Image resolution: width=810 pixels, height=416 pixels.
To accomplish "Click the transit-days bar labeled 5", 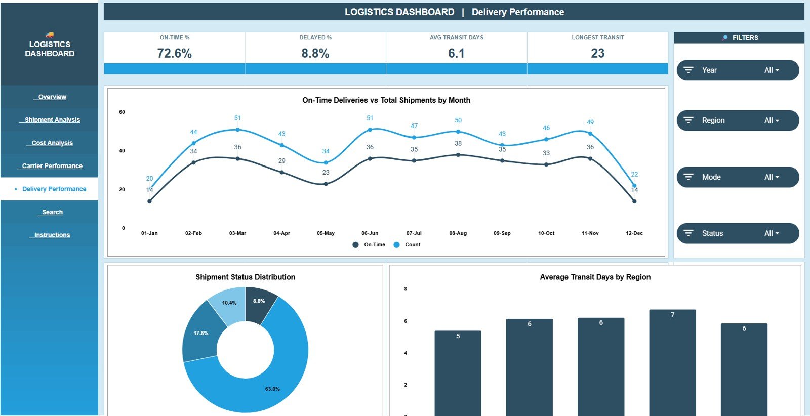I will [x=458, y=373].
